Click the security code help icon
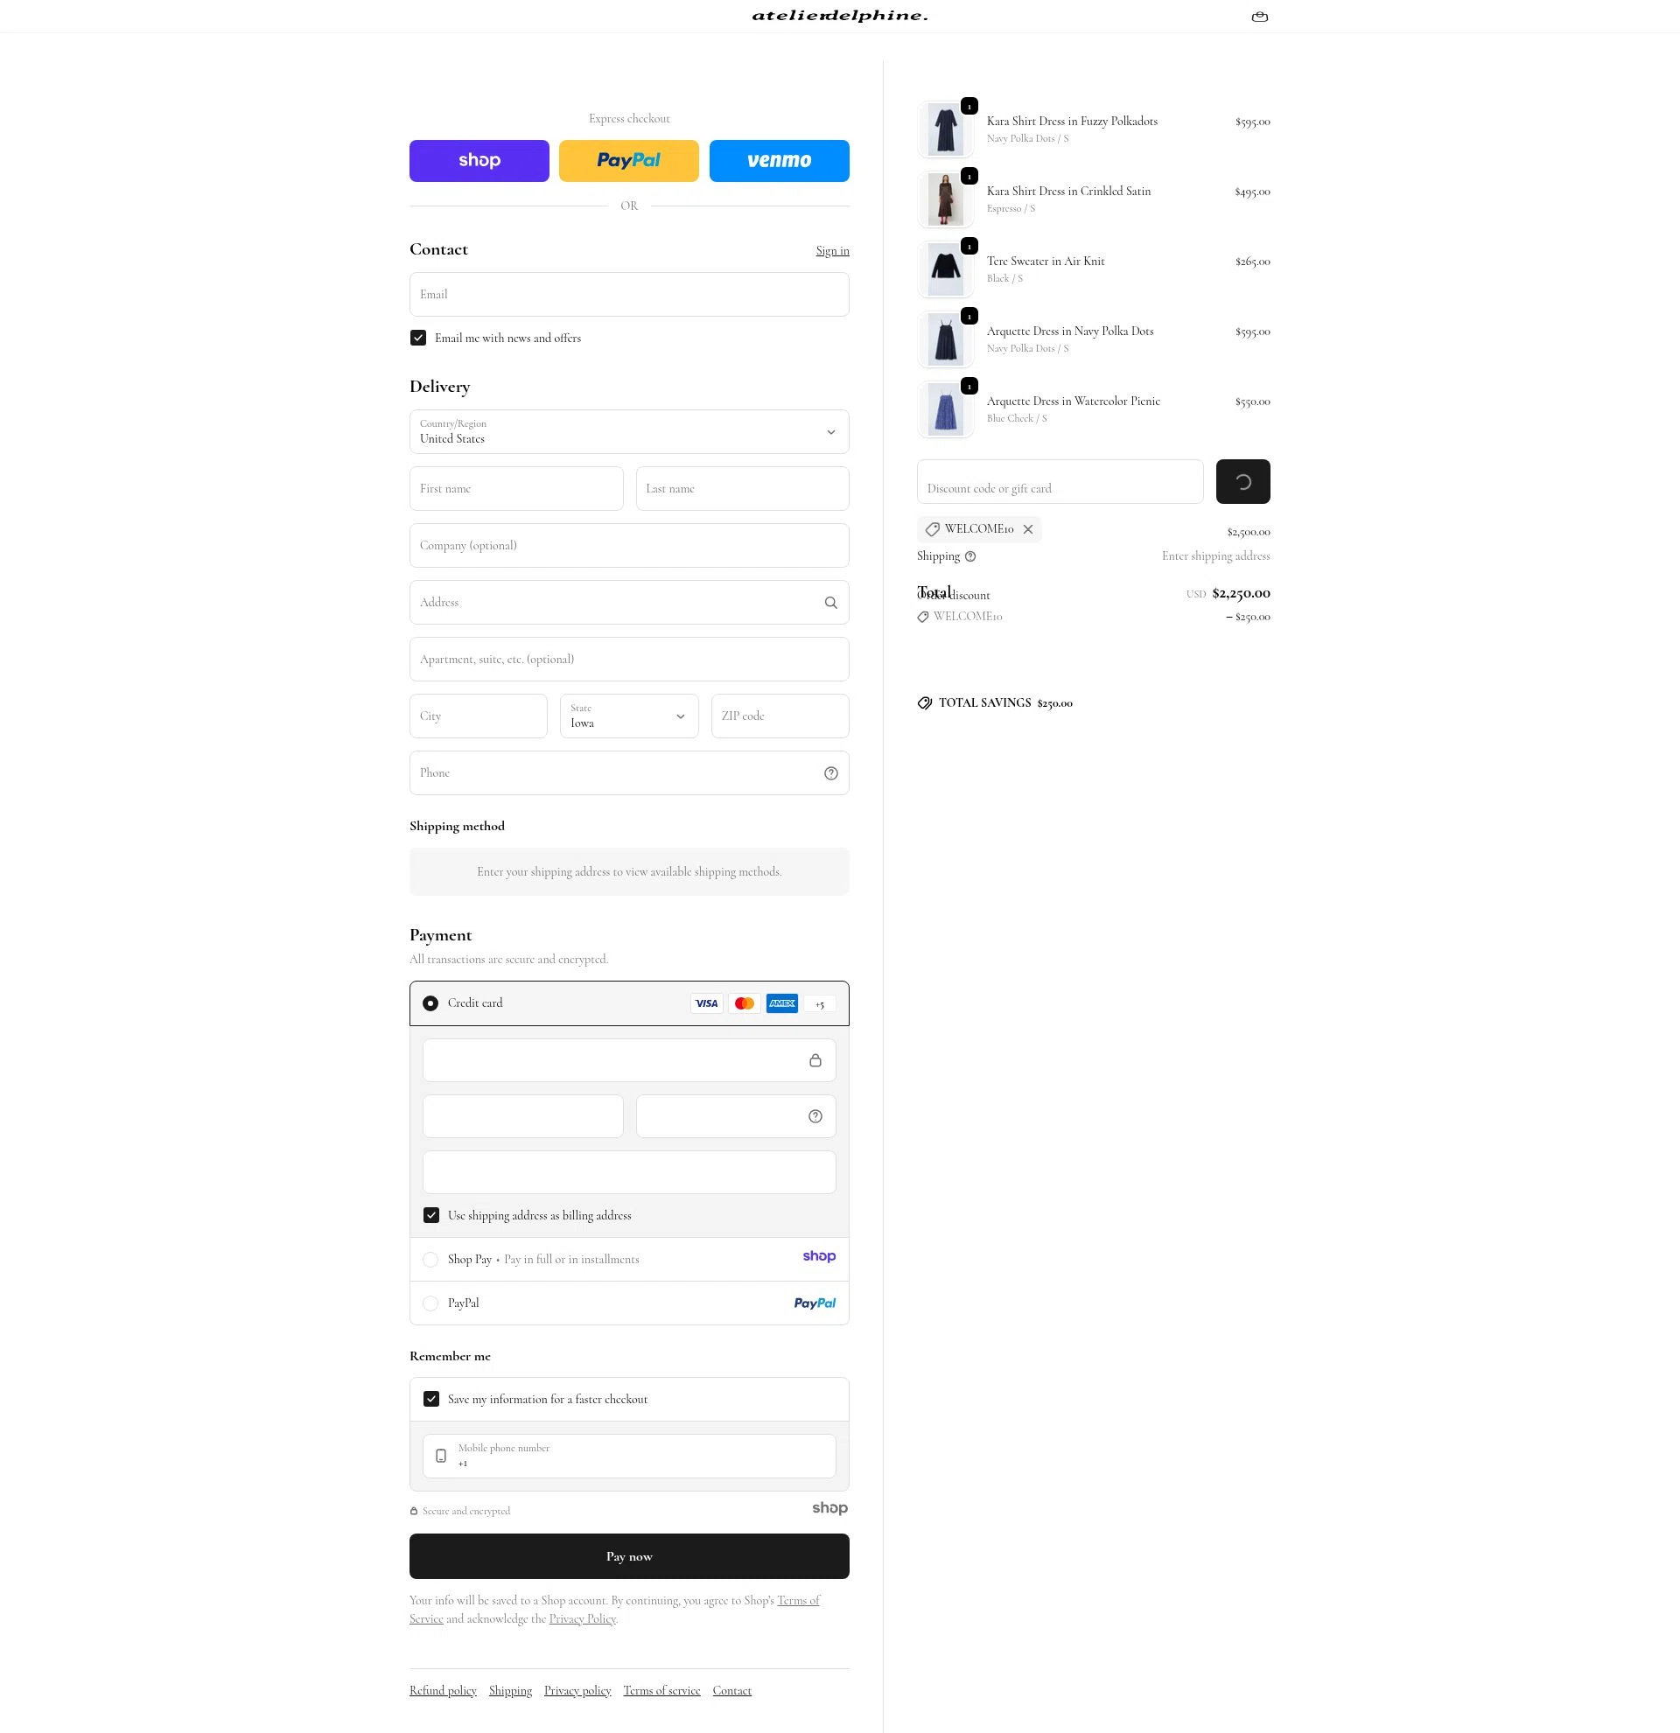This screenshot has width=1680, height=1733. [815, 1117]
